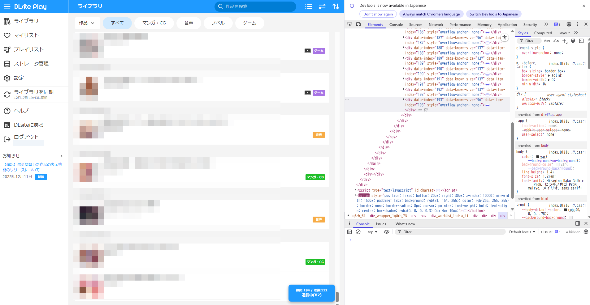Open the filter settings sliders icon
Viewport: 590px width, 305px height.
tap(322, 6)
